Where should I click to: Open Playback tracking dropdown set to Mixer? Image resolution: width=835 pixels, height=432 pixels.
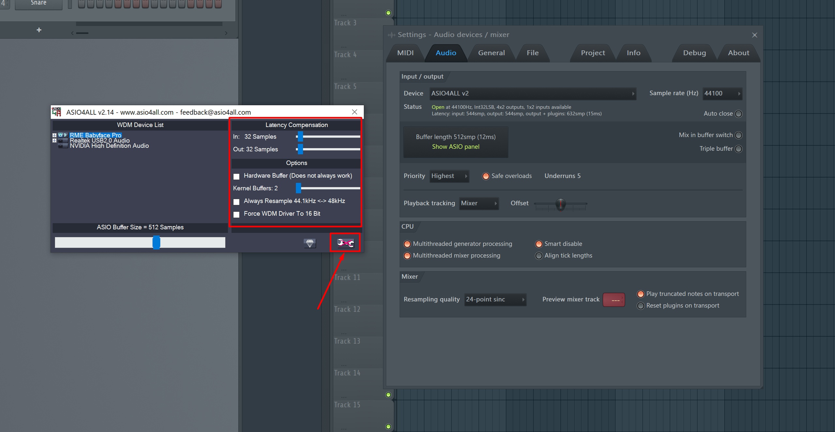[x=479, y=203]
